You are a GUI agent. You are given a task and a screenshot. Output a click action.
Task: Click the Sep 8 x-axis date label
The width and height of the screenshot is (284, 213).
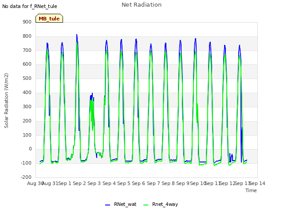tap(168, 183)
